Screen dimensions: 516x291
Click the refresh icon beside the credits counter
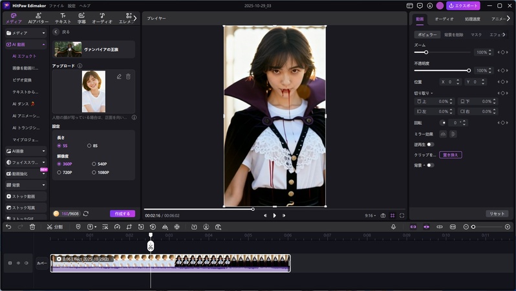coord(86,213)
